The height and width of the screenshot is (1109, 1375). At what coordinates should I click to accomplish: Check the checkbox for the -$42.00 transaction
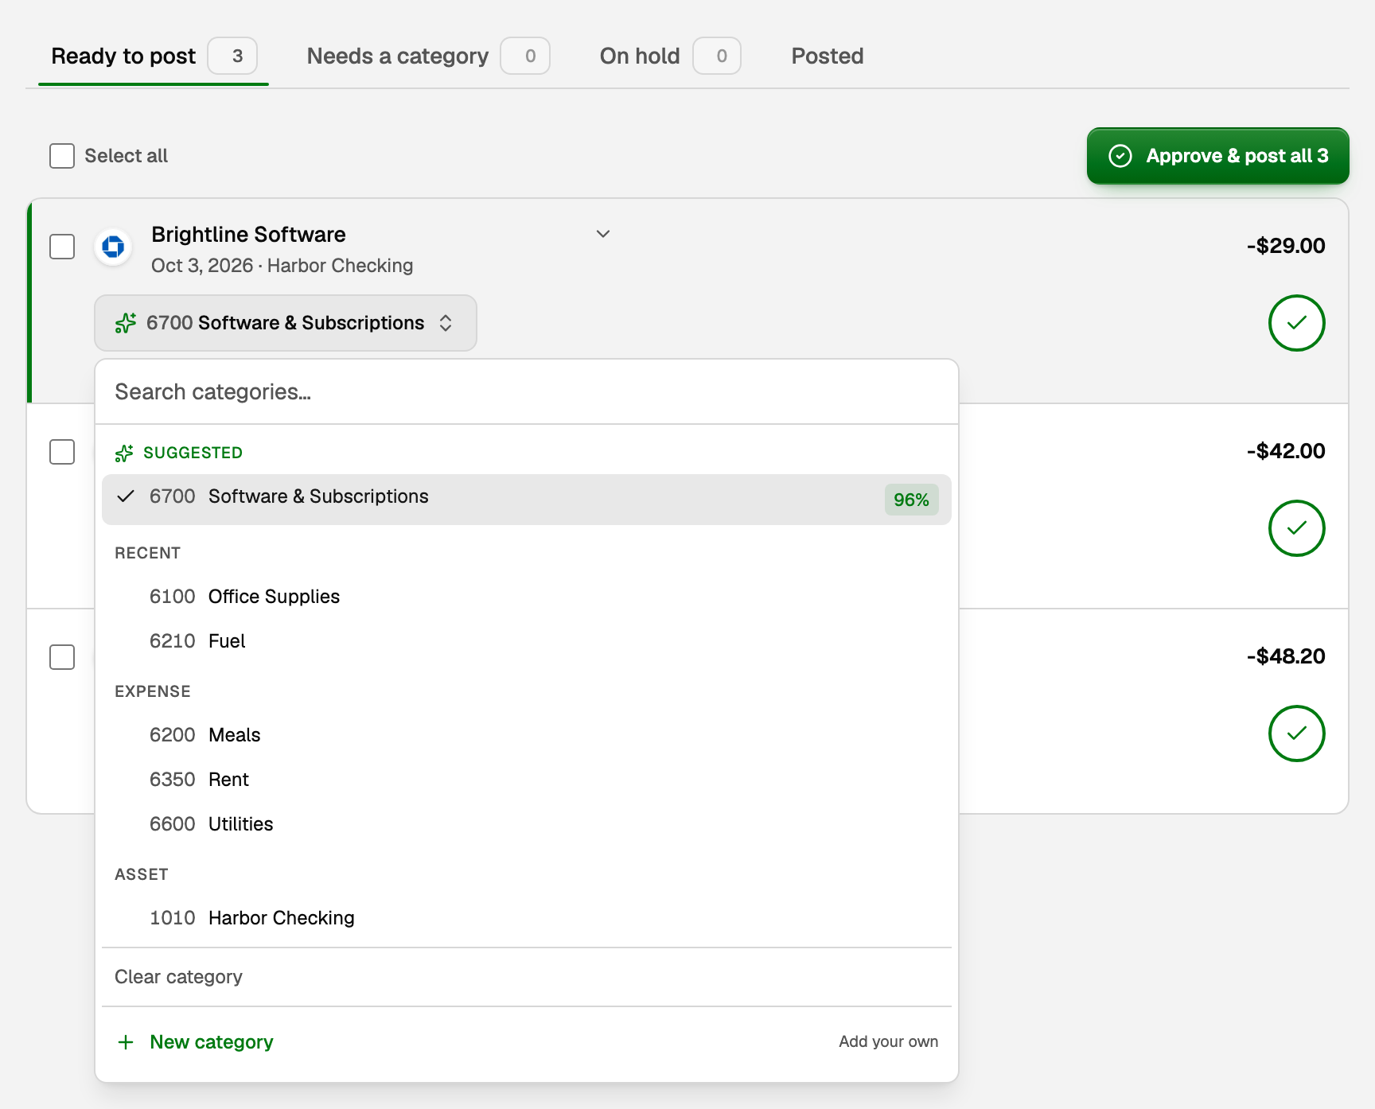(x=62, y=452)
